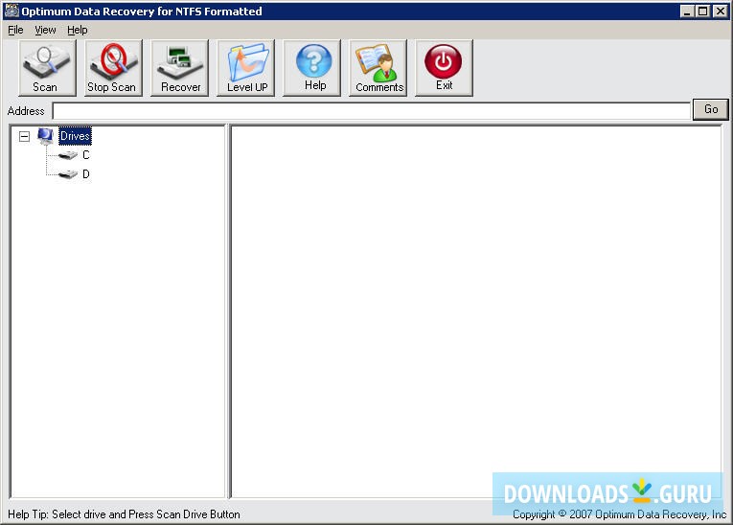Click the disk icon for drive C
733x525 pixels.
(x=68, y=155)
